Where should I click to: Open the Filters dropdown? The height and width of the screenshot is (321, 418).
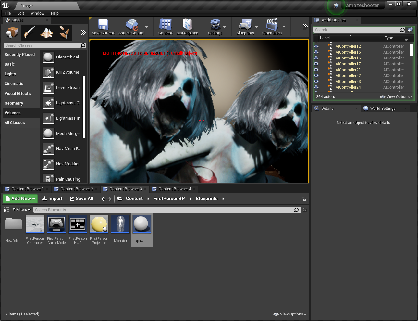coord(21,210)
